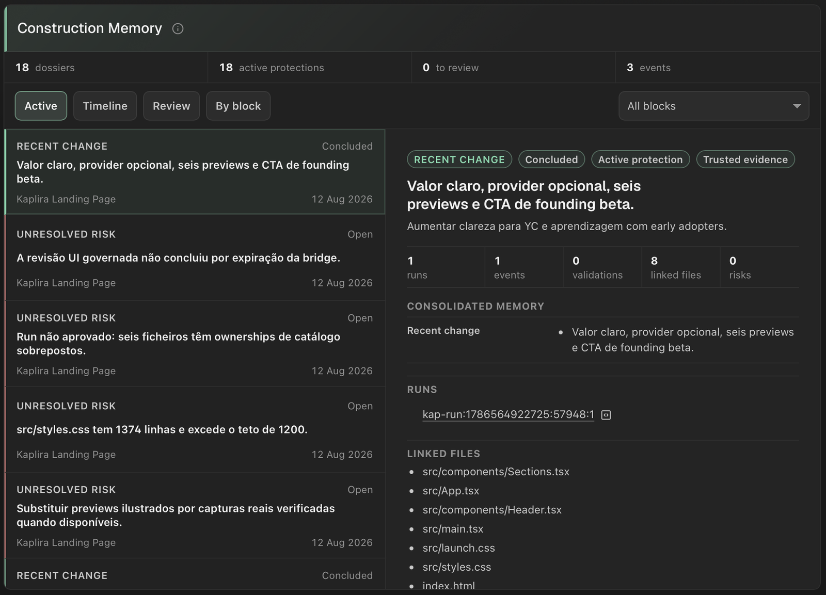Select the By block tab
Viewport: 826px width, 595px height.
coord(238,106)
